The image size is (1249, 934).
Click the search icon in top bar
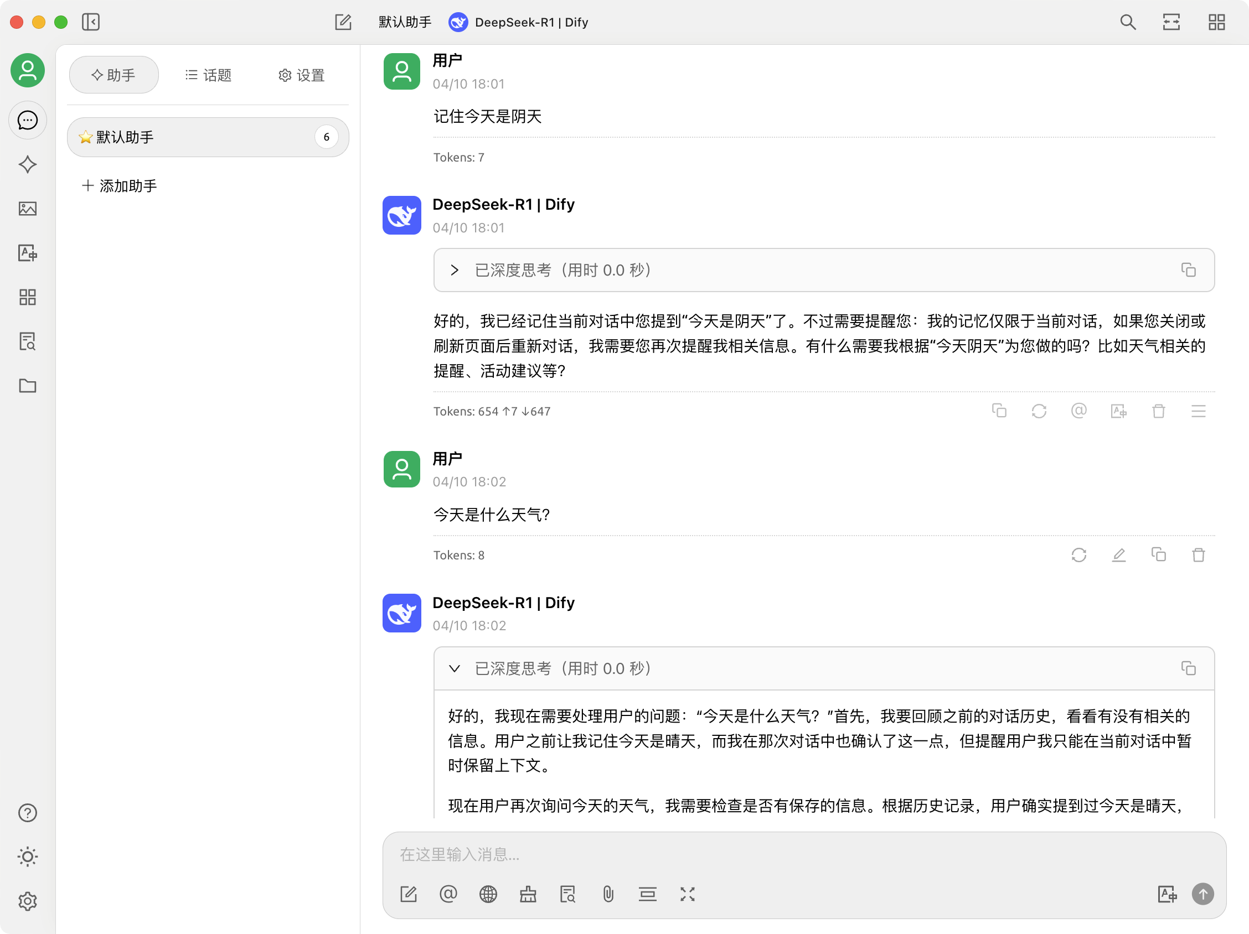tap(1128, 22)
